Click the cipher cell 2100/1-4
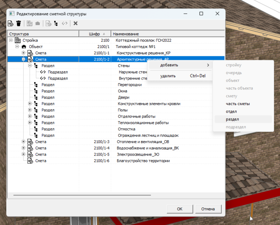Viewport: 280px width, 225px height. 102,148
